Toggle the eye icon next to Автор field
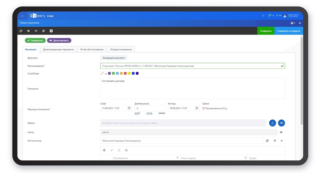 click(x=281, y=132)
